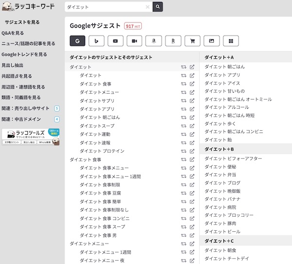This screenshot has width=292, height=264.
Task: Click ダイエット アルコール keyword
Action: click(227, 107)
